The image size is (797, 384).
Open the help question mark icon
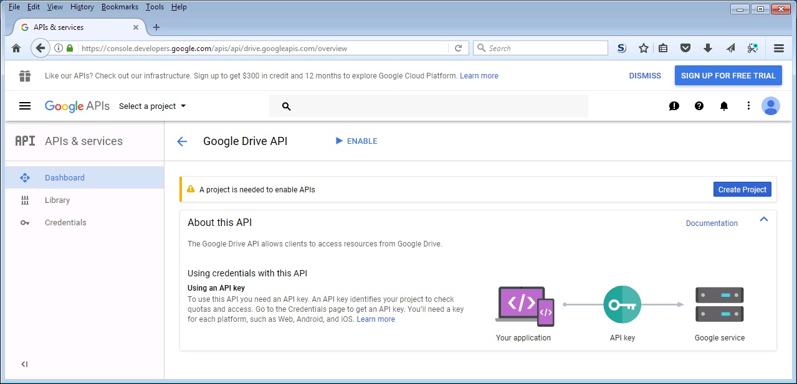click(699, 106)
